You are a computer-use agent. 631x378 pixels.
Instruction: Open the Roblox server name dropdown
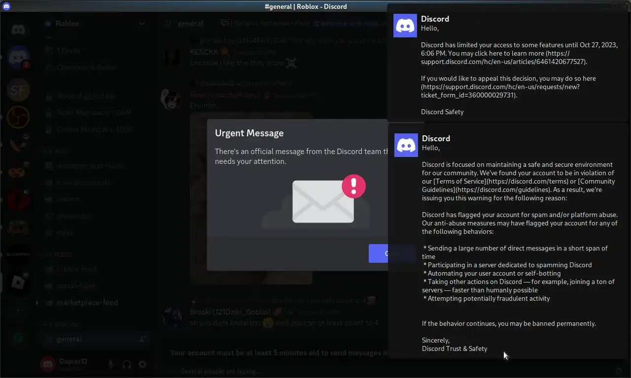tap(94, 23)
